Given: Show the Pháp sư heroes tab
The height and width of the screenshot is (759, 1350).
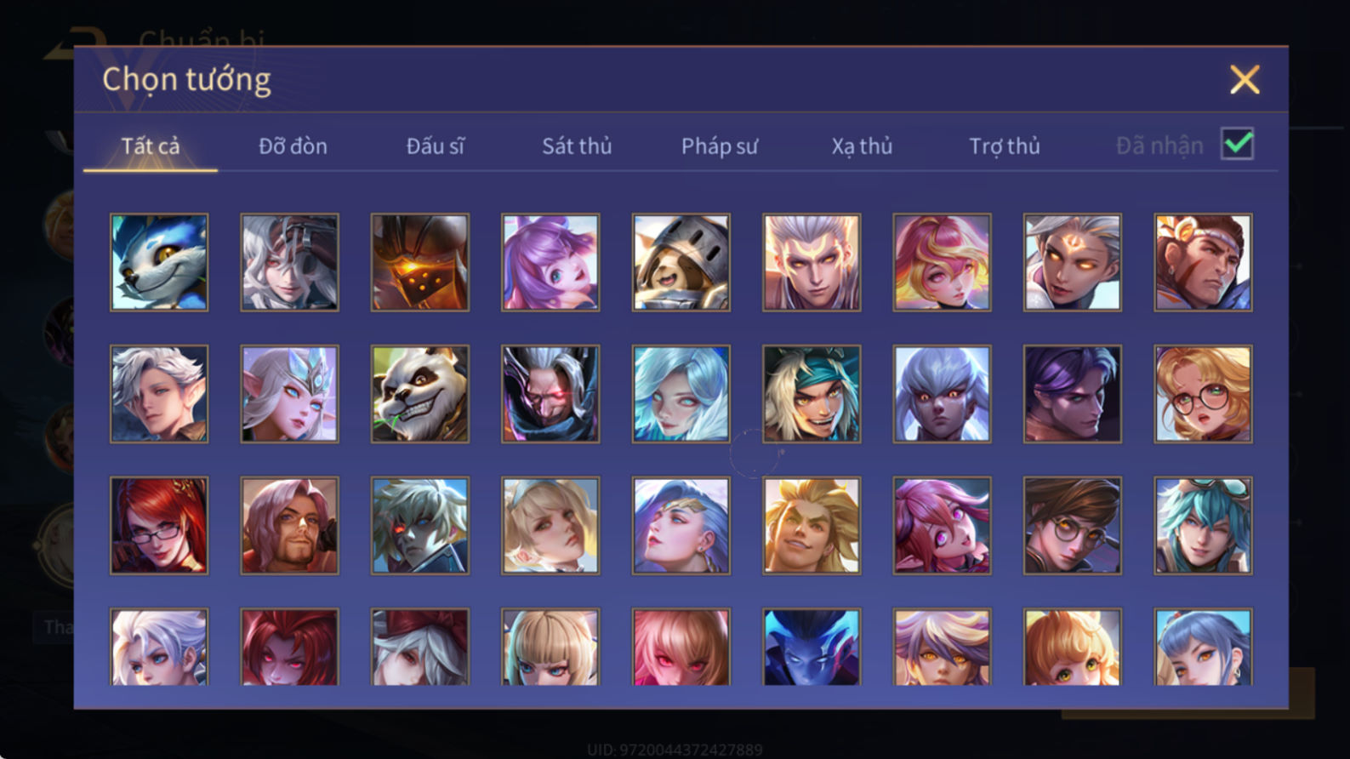Looking at the screenshot, I should [720, 146].
